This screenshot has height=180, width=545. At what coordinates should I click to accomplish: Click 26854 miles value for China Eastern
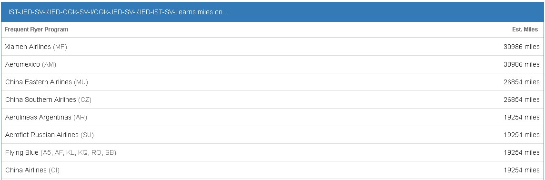click(521, 82)
